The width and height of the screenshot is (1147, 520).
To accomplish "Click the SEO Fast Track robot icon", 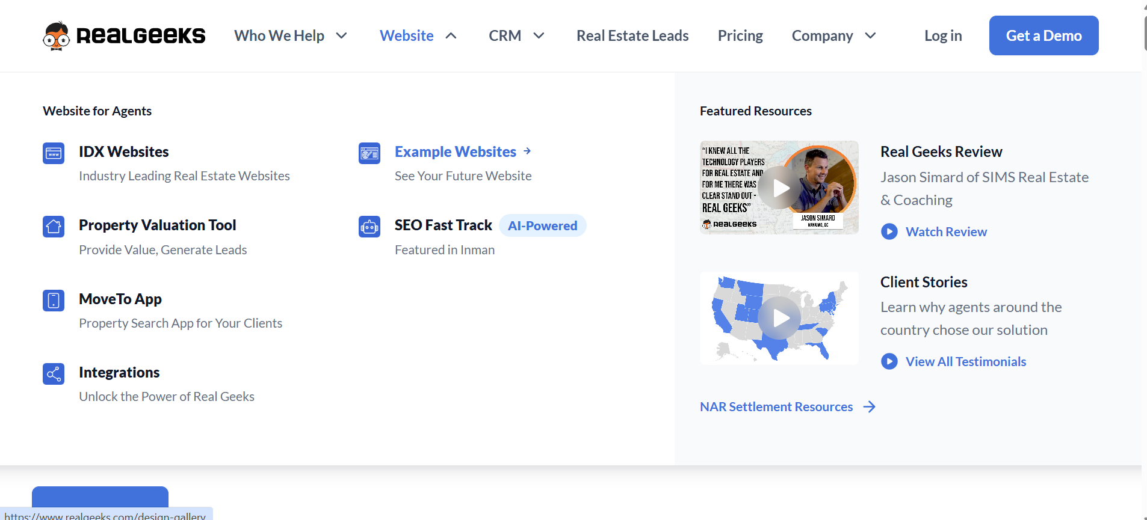I will pos(369,227).
